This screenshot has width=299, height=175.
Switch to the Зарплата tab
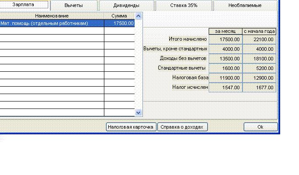[x=24, y=5]
